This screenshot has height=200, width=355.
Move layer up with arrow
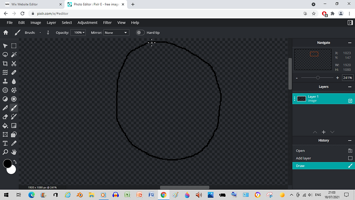(315, 132)
